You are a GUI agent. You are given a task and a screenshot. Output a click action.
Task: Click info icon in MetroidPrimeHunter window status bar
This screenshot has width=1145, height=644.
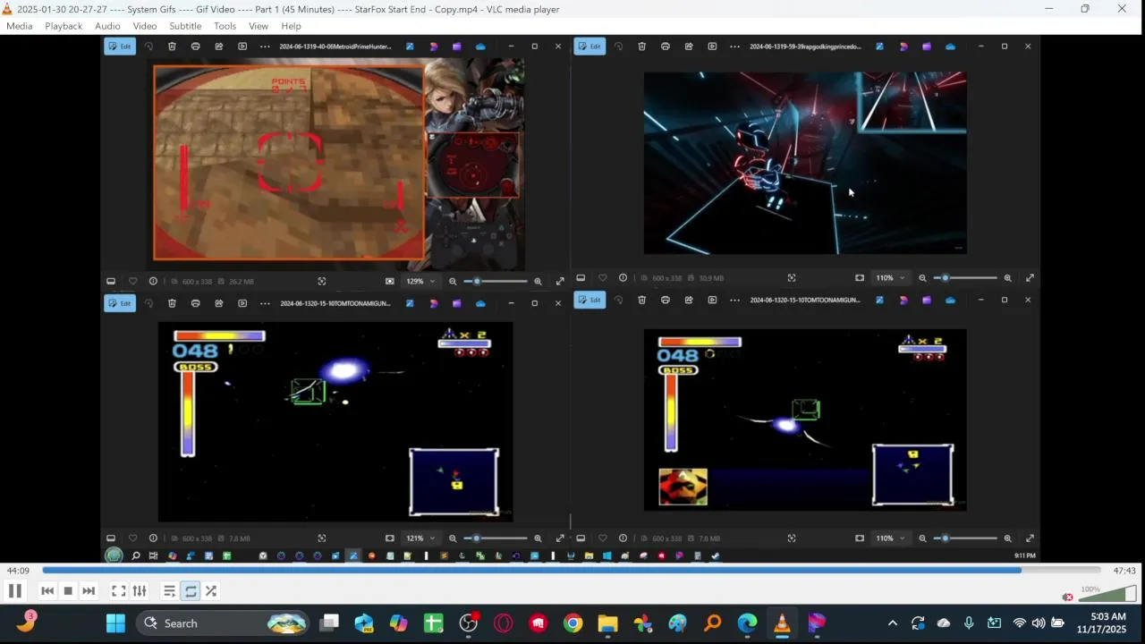click(153, 281)
